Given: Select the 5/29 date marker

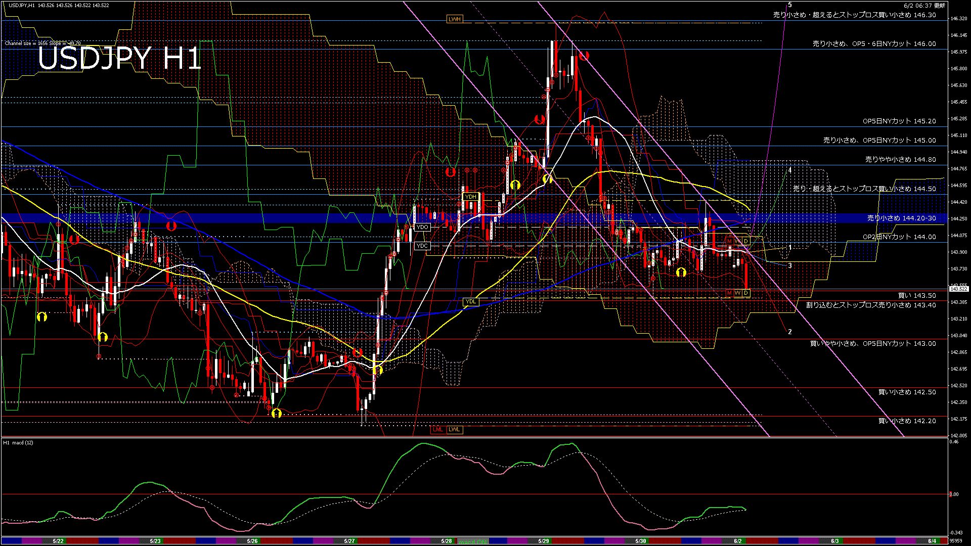Looking at the screenshot, I should (544, 541).
